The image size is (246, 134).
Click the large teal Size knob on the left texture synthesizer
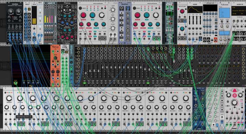click(92, 15)
